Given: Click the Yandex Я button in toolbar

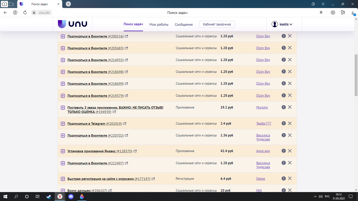Looking at the screenshot, I should [15, 13].
